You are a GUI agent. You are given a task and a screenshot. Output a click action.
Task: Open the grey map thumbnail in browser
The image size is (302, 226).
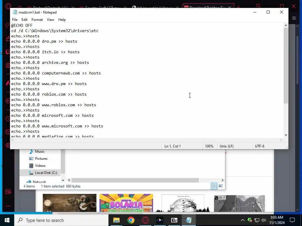(x=239, y=204)
